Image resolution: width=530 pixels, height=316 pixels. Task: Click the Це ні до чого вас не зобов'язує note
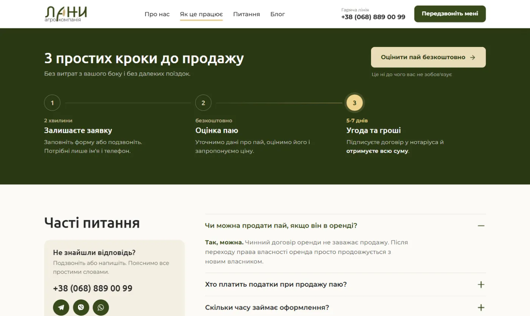412,74
